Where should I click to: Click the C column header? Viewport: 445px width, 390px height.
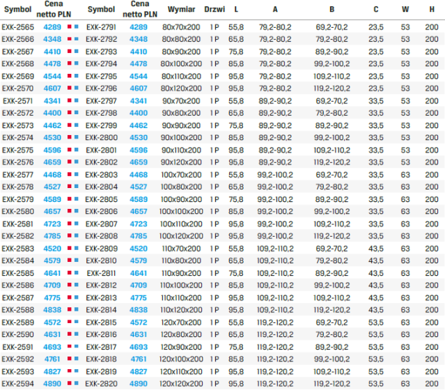[x=376, y=9]
